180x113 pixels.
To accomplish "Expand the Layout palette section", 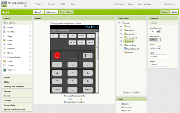I will click(x=17, y=77).
